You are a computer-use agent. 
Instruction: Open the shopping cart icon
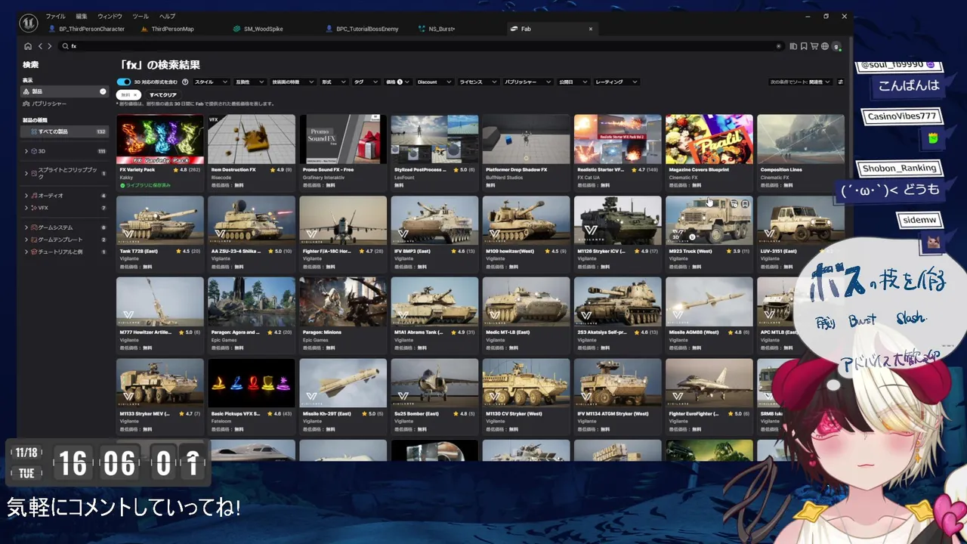coord(814,46)
